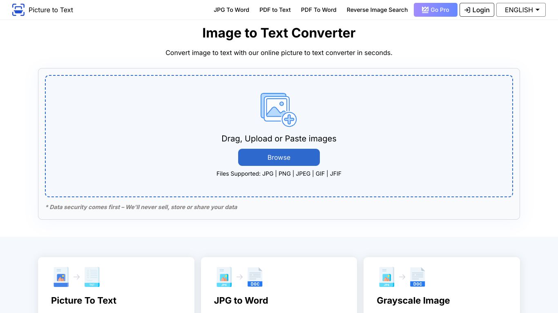Click the Login arrow icon
The height and width of the screenshot is (313, 558).
pos(467,10)
